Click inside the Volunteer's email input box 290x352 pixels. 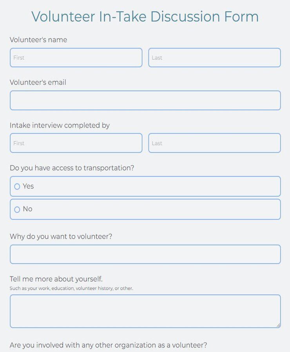click(145, 100)
